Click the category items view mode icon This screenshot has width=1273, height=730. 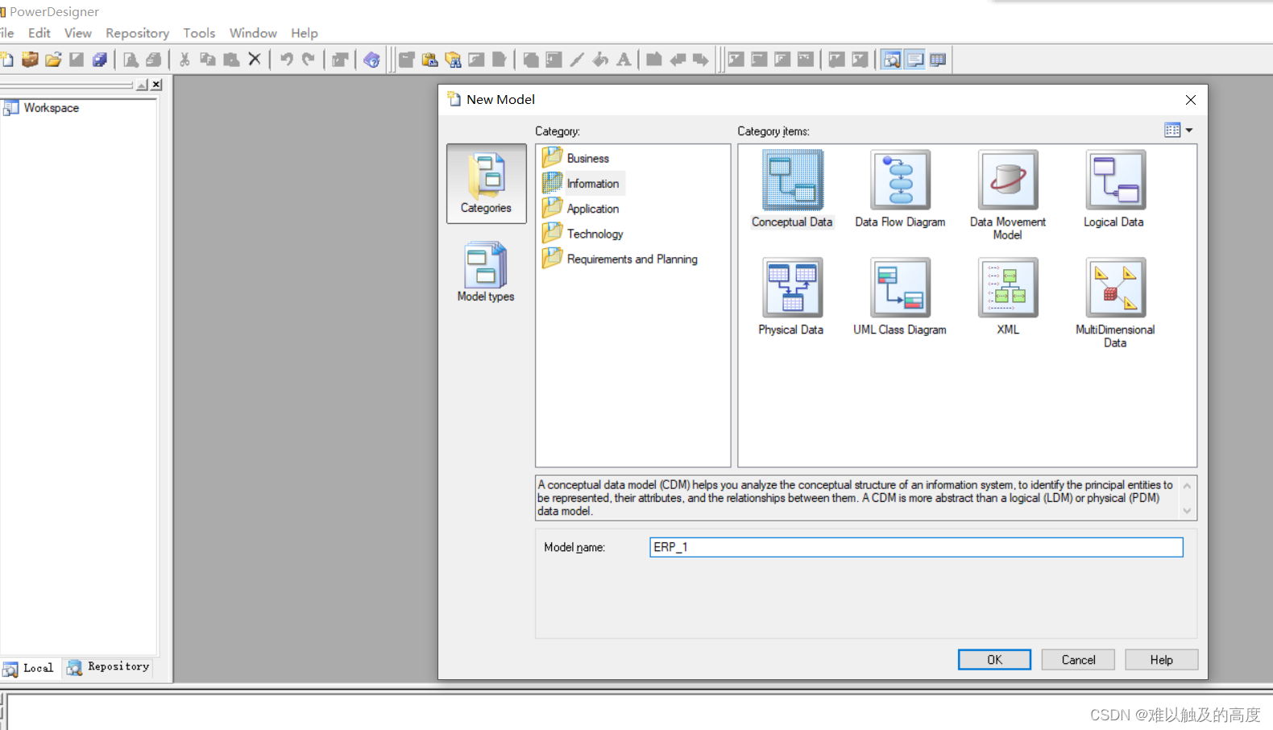pyautogui.click(x=1172, y=130)
